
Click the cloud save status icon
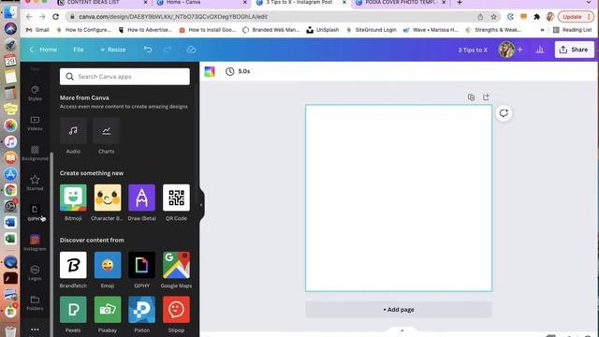pos(191,50)
